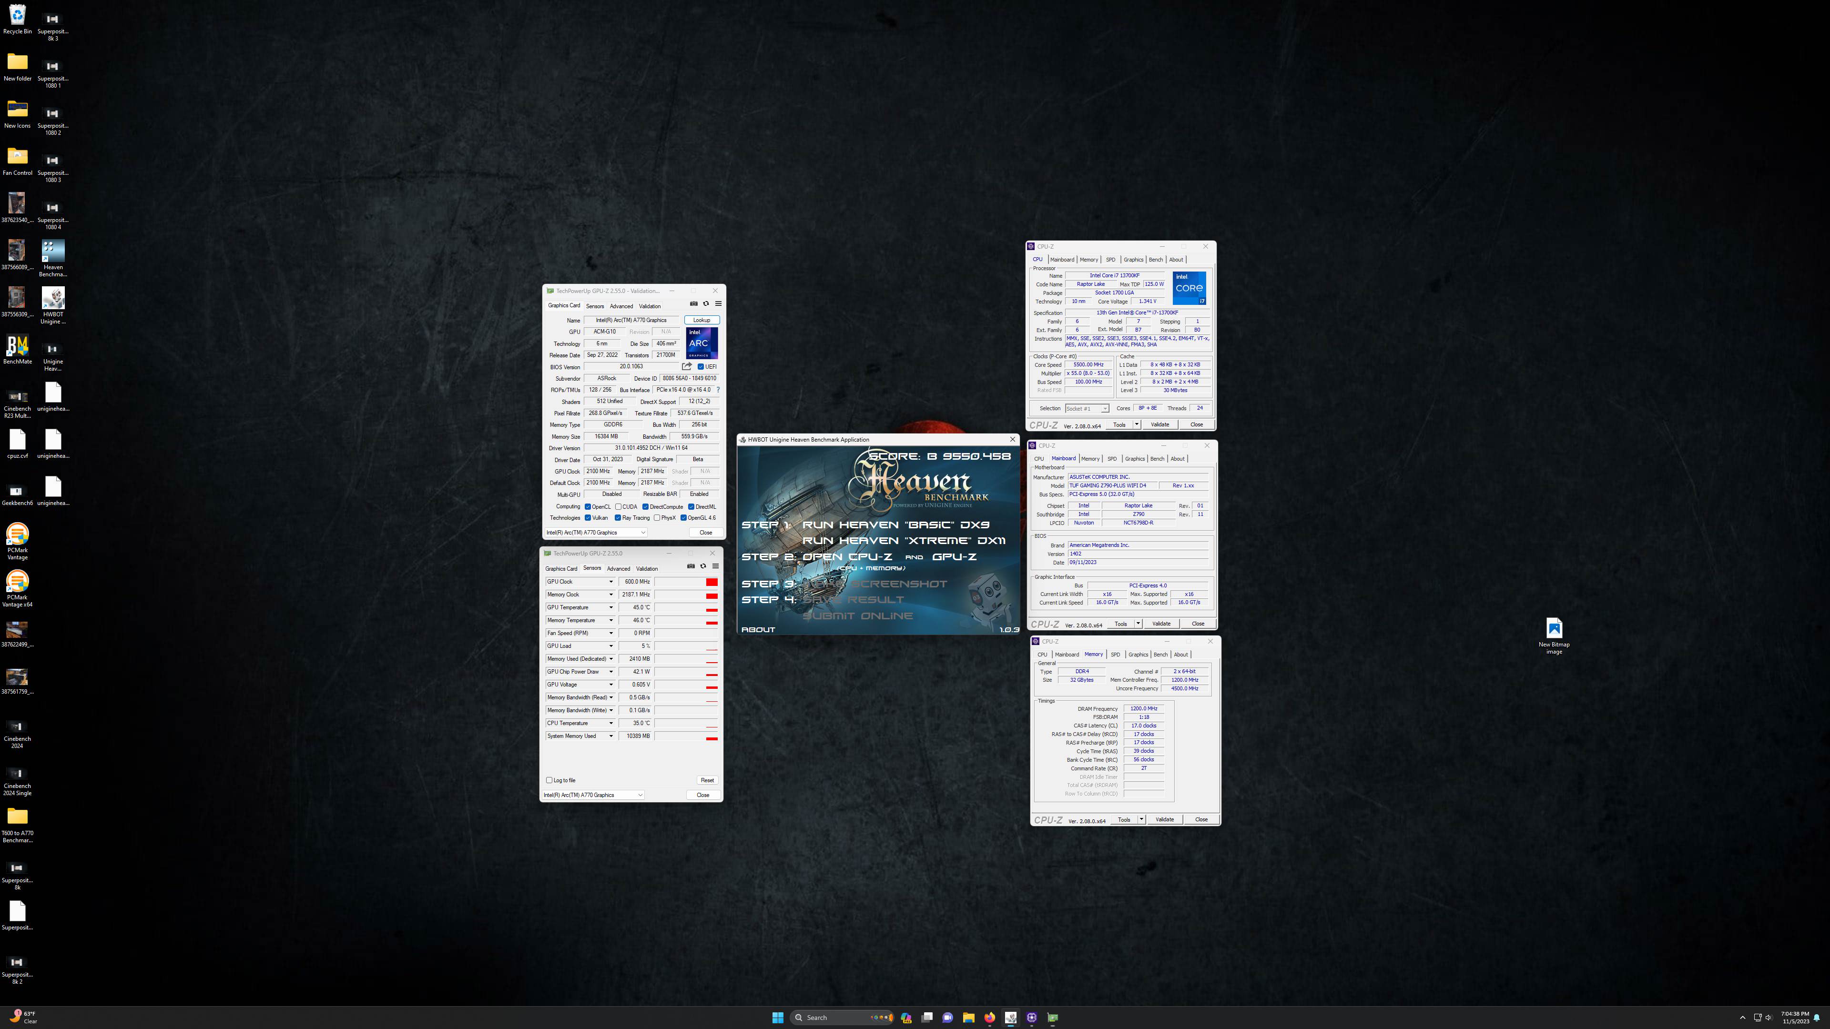This screenshot has height=1029, width=1830.
Task: Toggle the OpenCL checkbox
Action: click(588, 507)
